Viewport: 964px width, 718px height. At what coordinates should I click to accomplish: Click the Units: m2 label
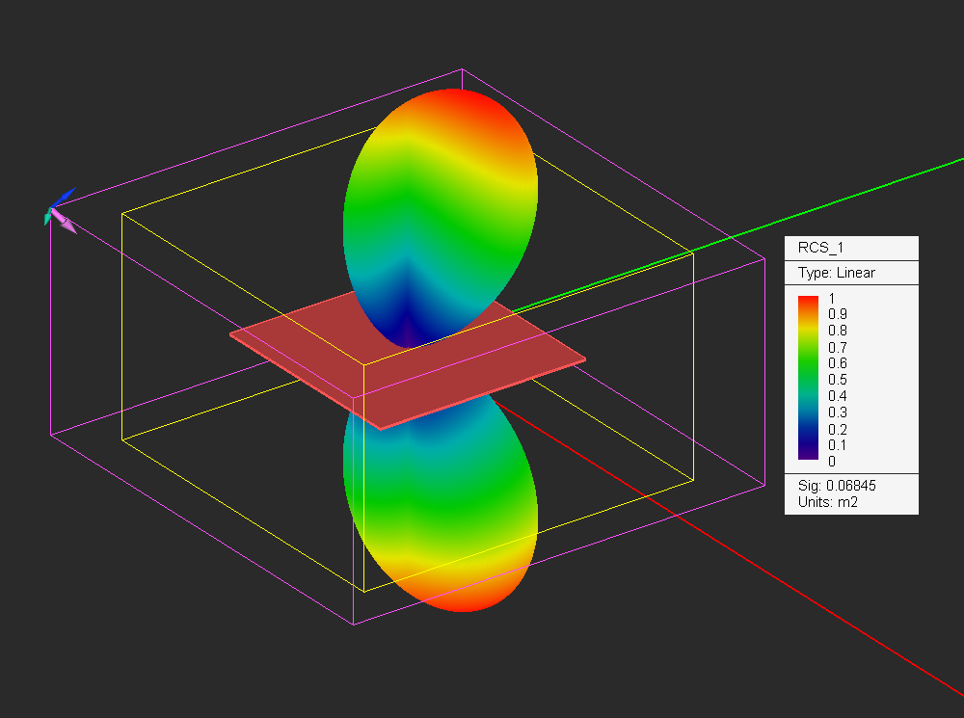point(827,502)
